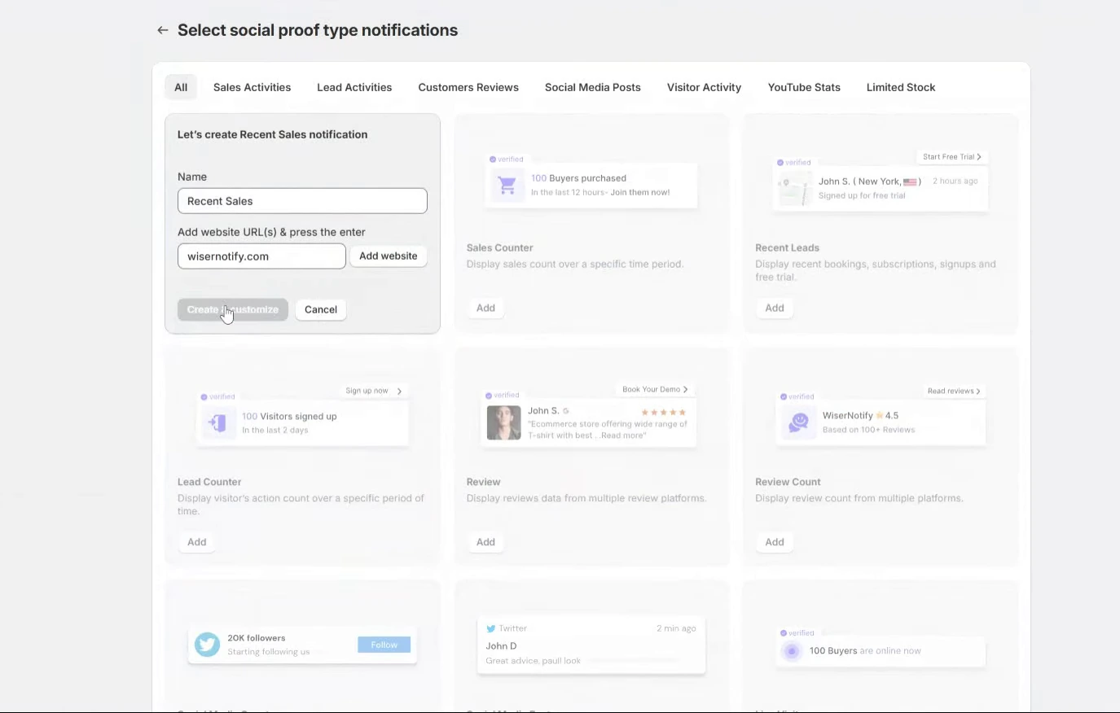Cancel the Recent Sales notification form

321,309
